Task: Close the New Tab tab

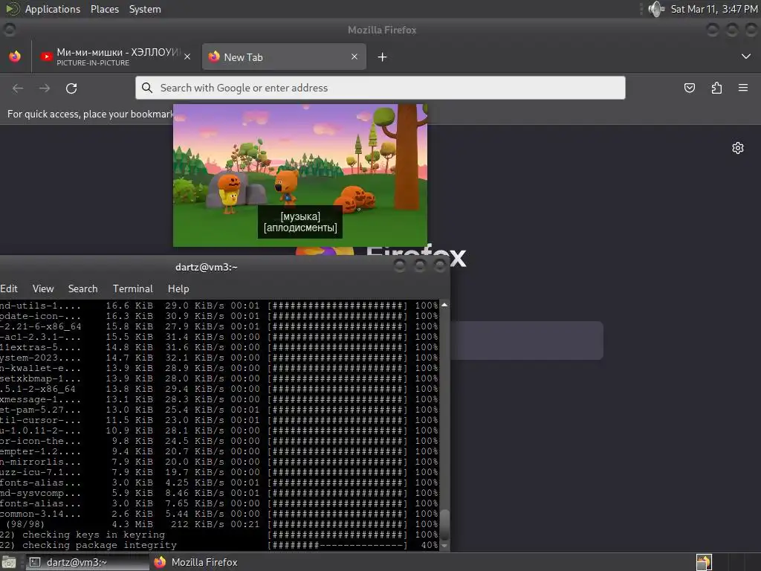Action: point(354,57)
